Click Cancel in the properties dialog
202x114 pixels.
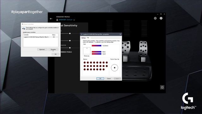(x=109, y=79)
